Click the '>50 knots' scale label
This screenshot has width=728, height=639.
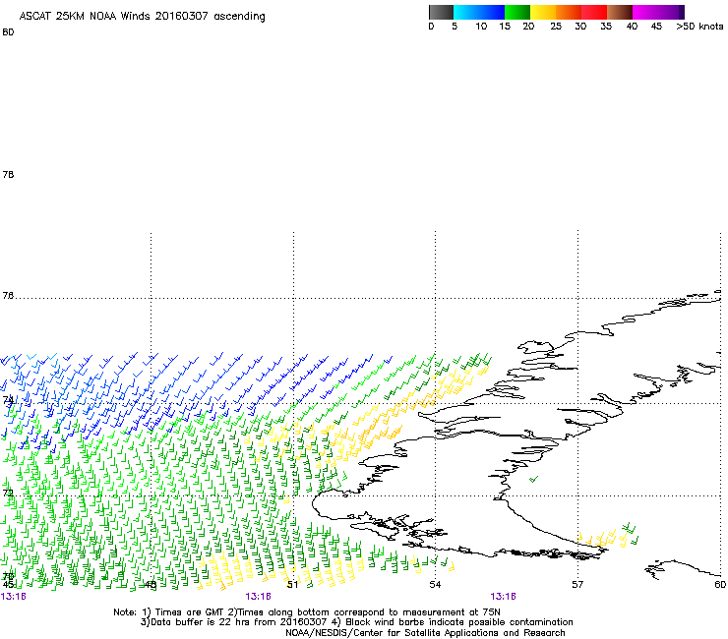[699, 27]
